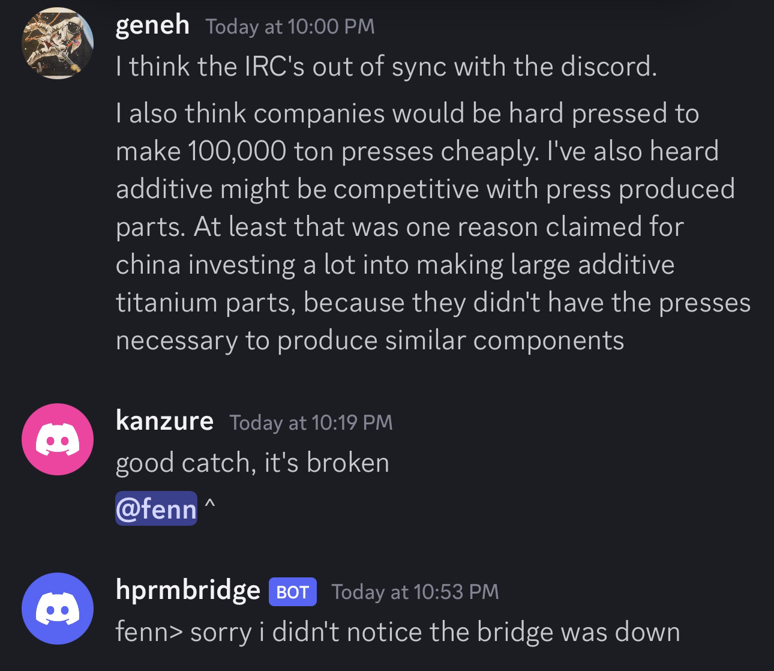The height and width of the screenshot is (671, 774).
Task: Open the hprmbridge username profile
Action: point(188,591)
